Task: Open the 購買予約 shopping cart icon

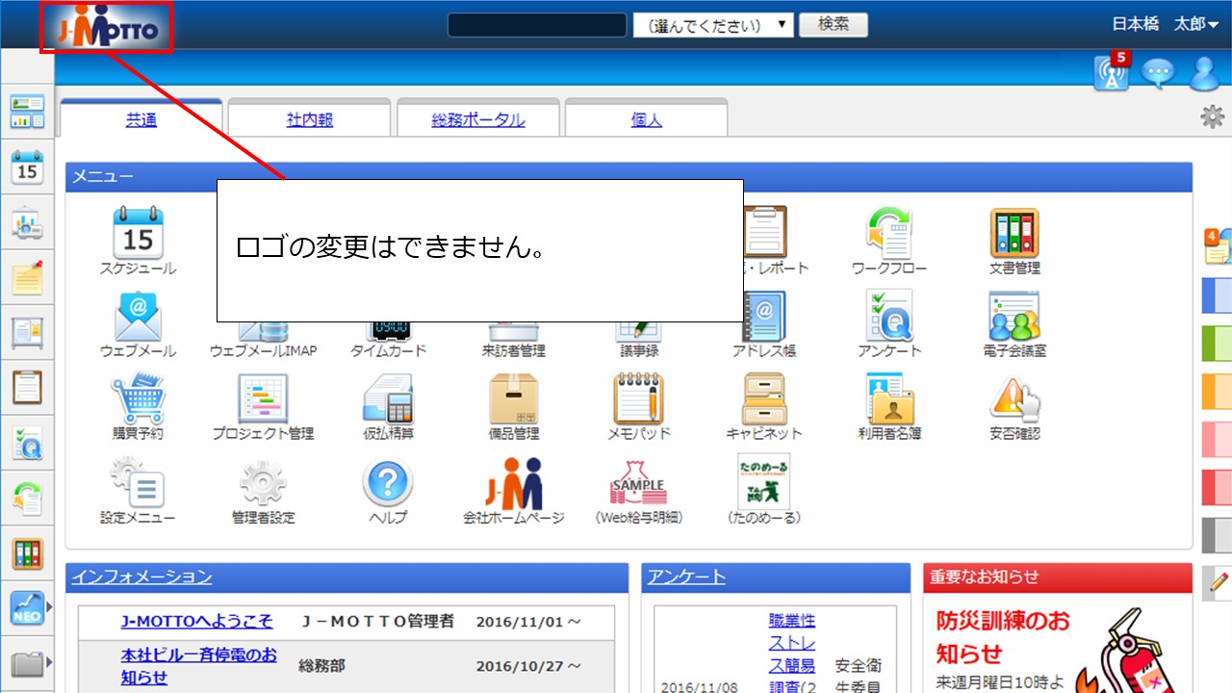Action: tap(138, 398)
